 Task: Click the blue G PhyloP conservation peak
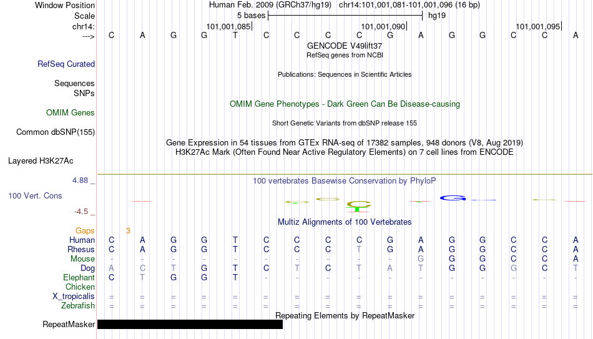(x=453, y=198)
